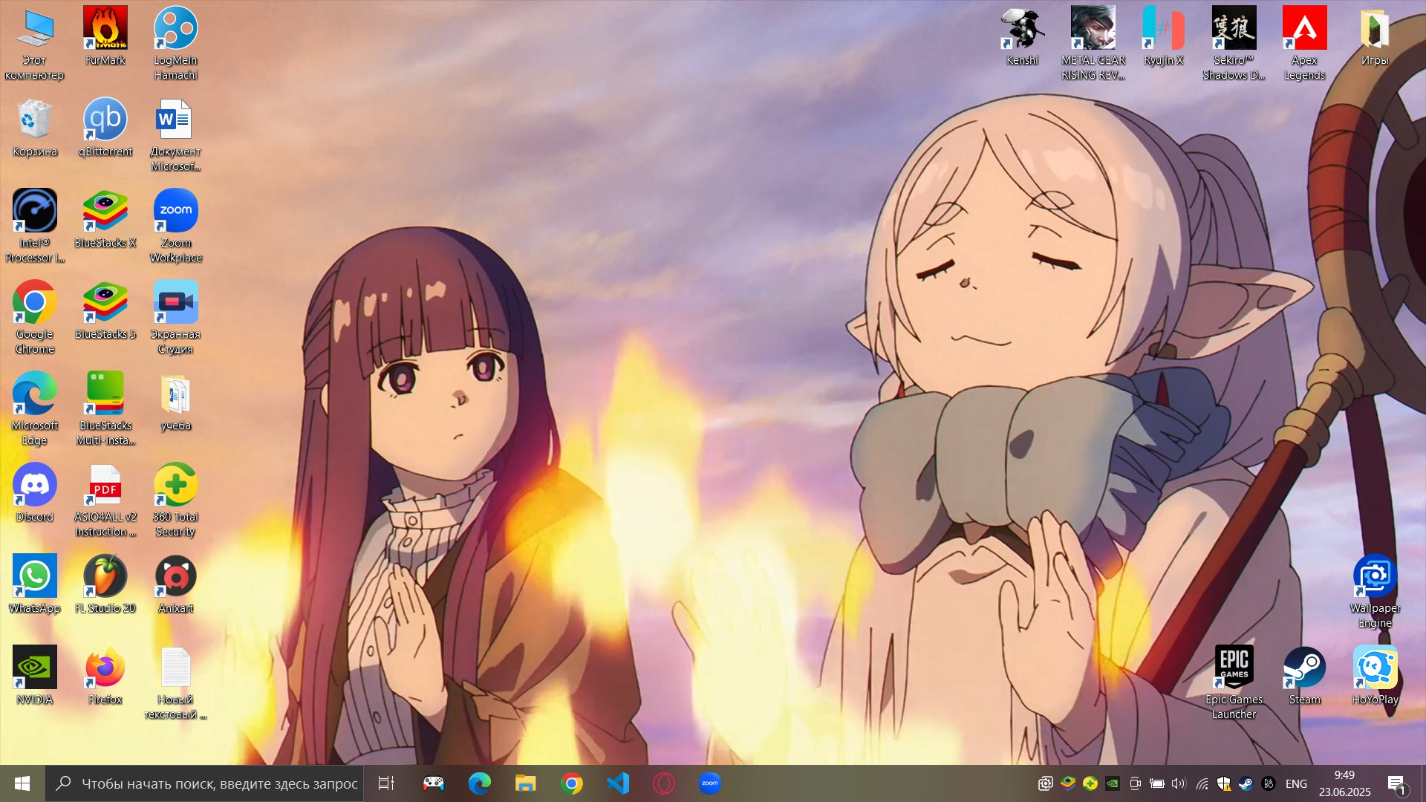Click the Show desktop sliver
Image resolution: width=1426 pixels, height=802 pixels.
(x=1422, y=783)
